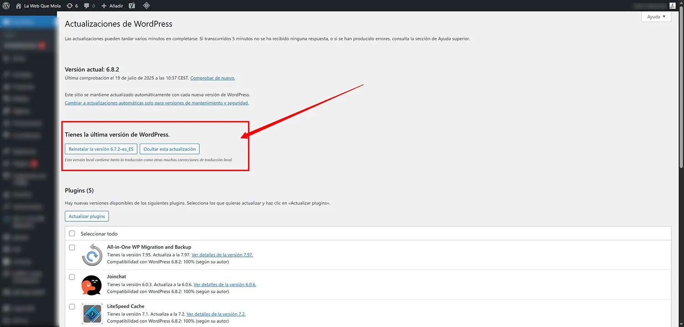Image resolution: width=684 pixels, height=327 pixels.
Task: Select La Web Que Mola site name
Action: (42, 5)
